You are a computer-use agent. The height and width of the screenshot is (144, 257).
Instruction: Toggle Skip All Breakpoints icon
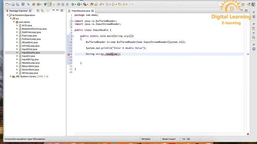click(29, 4)
